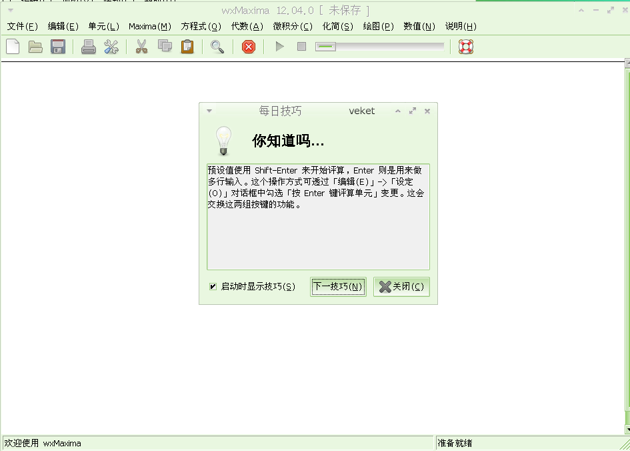Click the 准备就绪 status bar entry
The height and width of the screenshot is (451, 630).
point(455,444)
